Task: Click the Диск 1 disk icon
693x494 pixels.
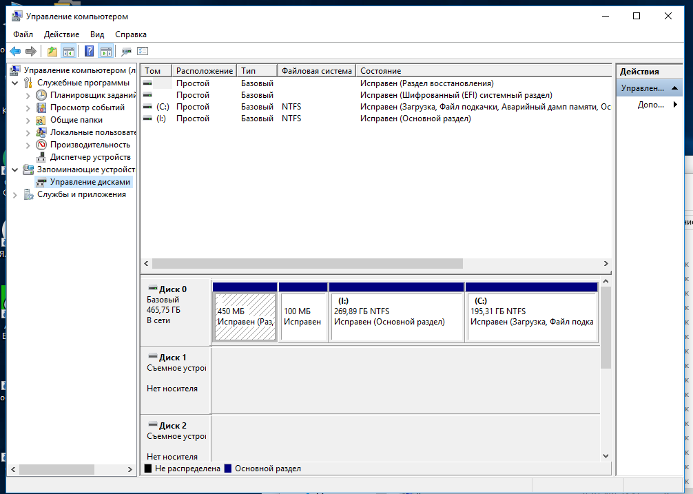Action: coord(152,356)
